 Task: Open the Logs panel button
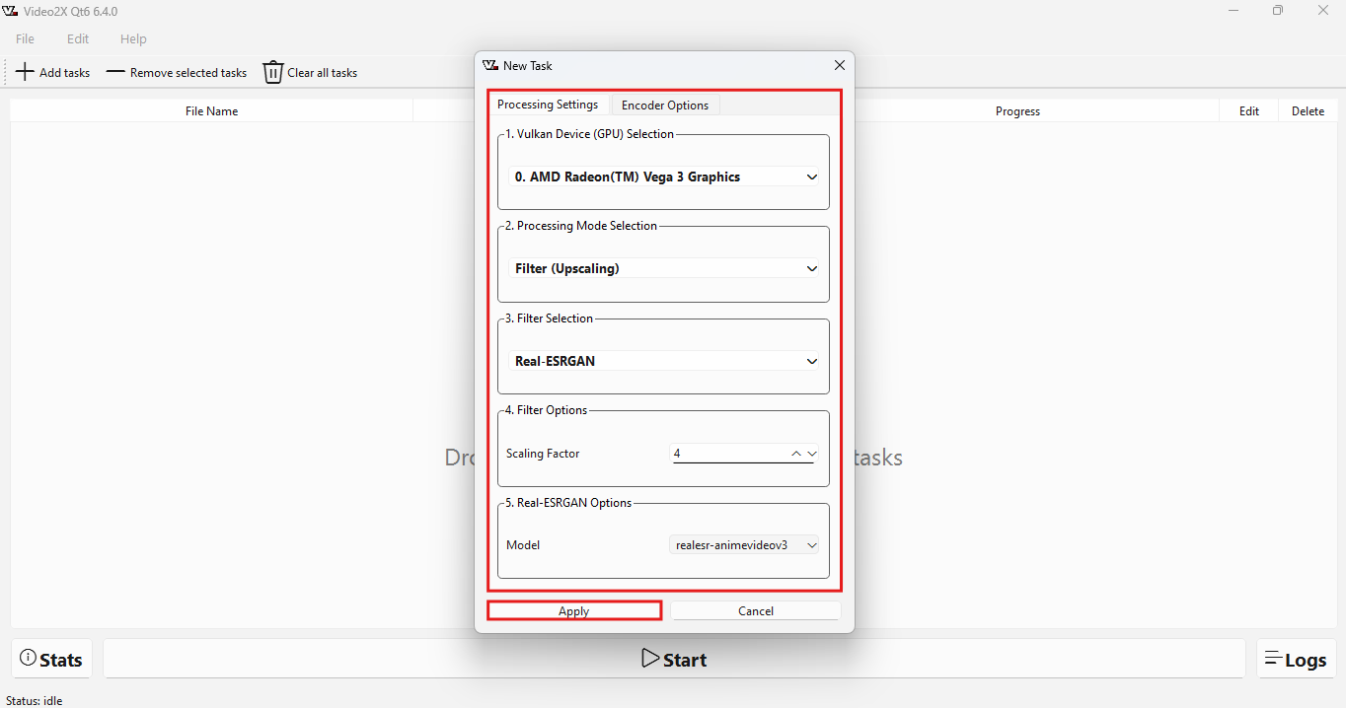point(1296,659)
